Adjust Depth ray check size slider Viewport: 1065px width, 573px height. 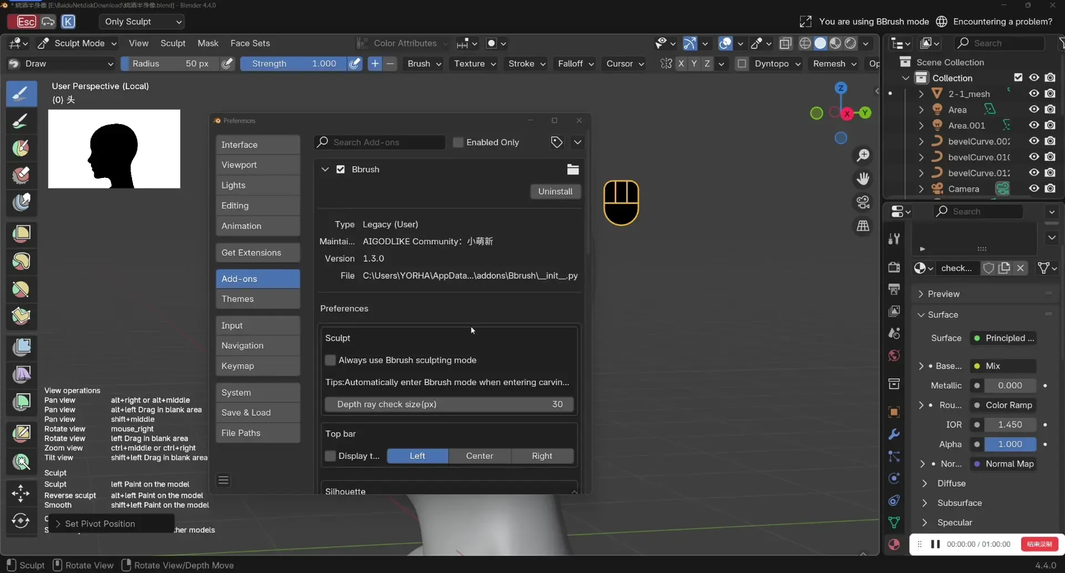pyautogui.click(x=449, y=405)
